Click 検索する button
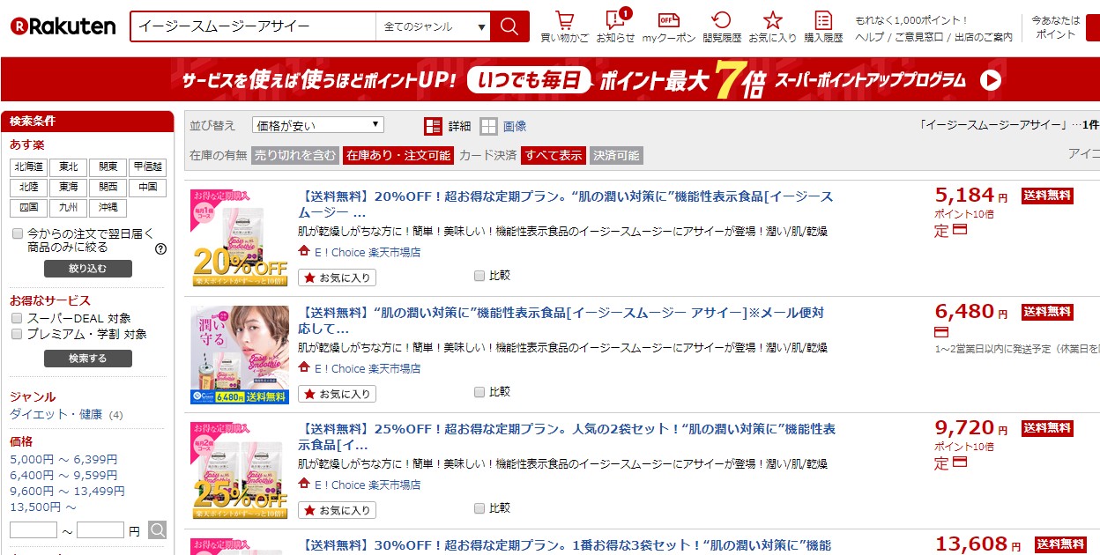 click(x=88, y=359)
